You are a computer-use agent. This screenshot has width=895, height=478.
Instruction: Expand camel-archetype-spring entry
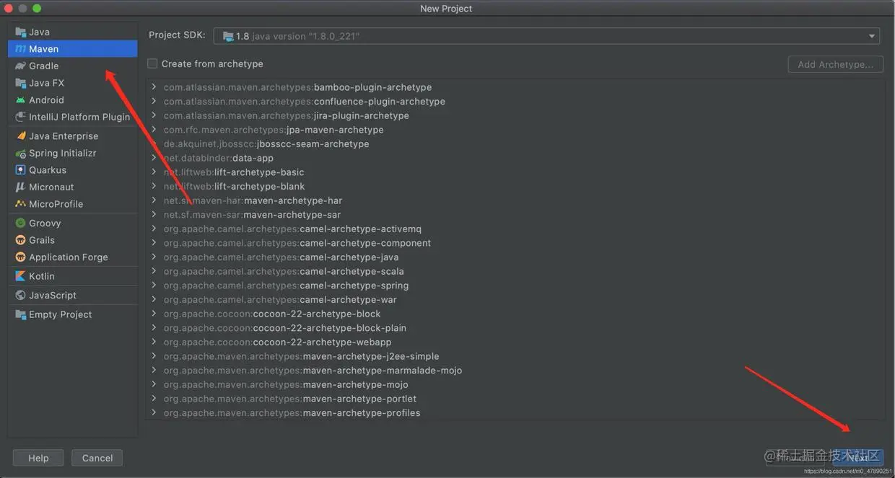[x=154, y=286]
